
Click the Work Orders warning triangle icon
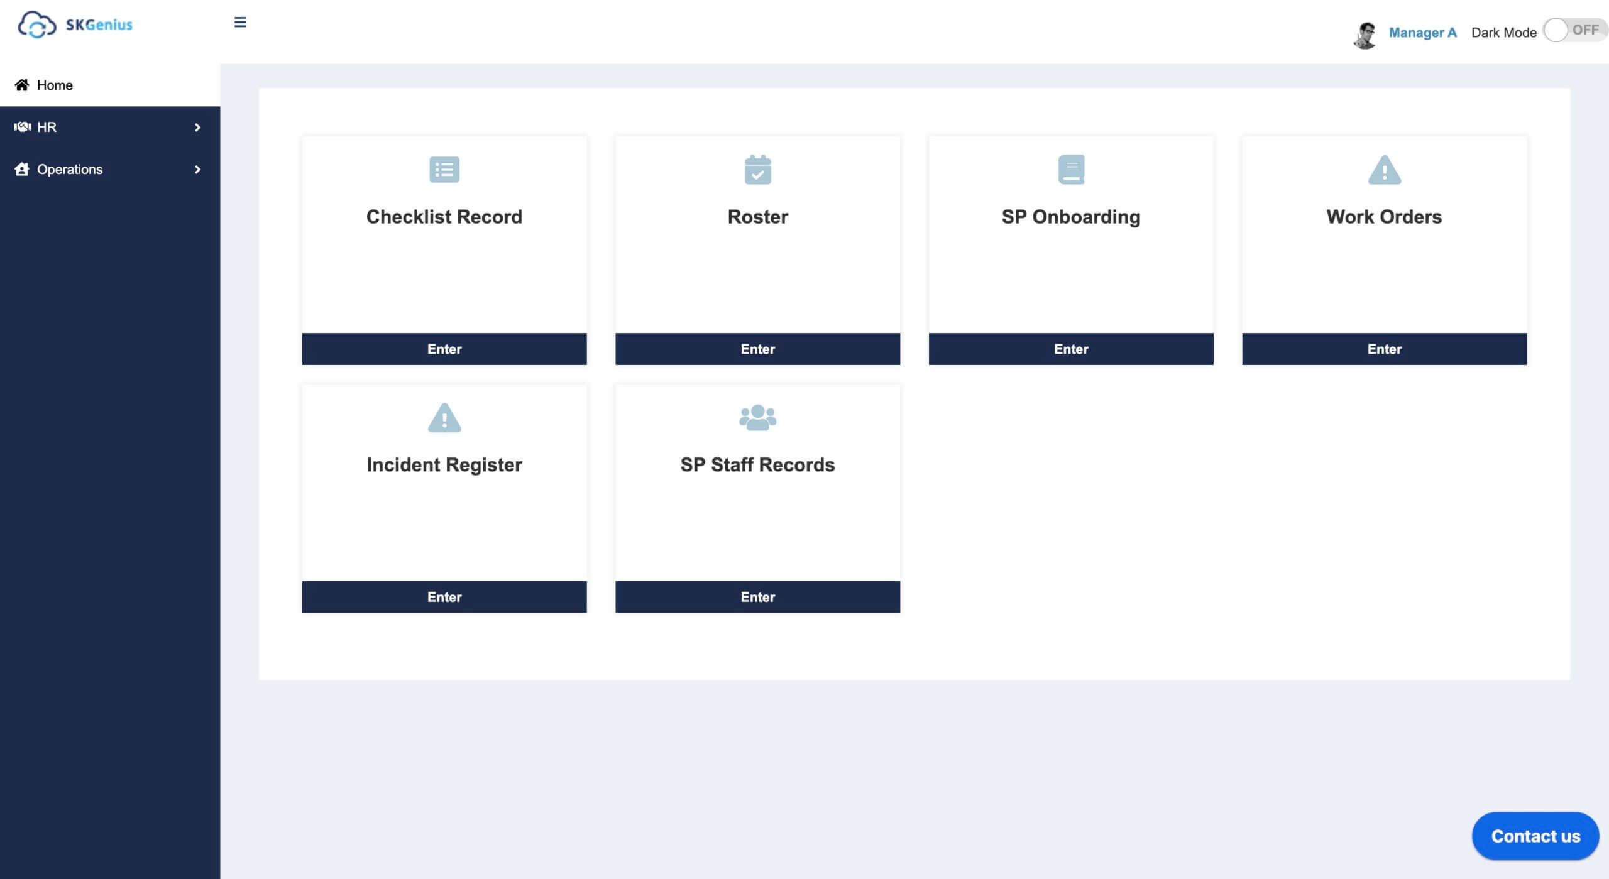[x=1384, y=170]
